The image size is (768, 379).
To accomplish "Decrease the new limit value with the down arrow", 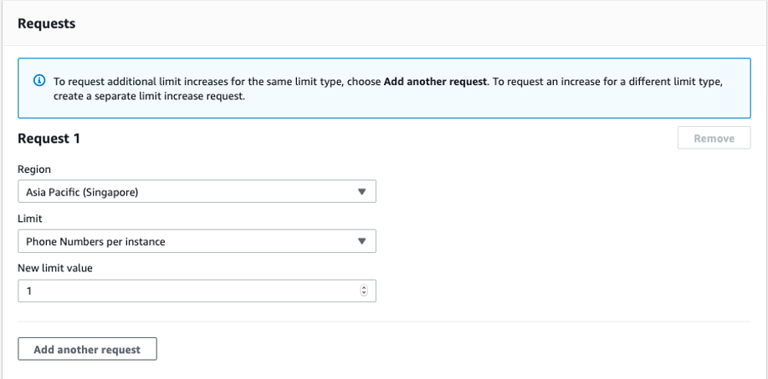I will click(363, 294).
